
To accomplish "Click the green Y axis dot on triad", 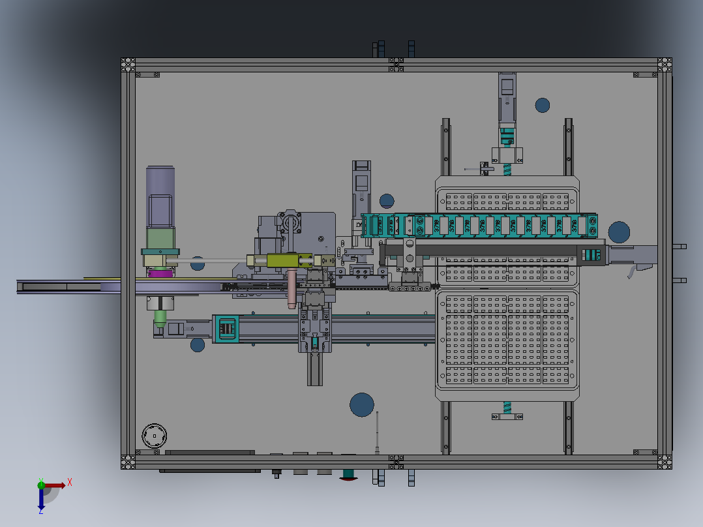I will pos(41,485).
